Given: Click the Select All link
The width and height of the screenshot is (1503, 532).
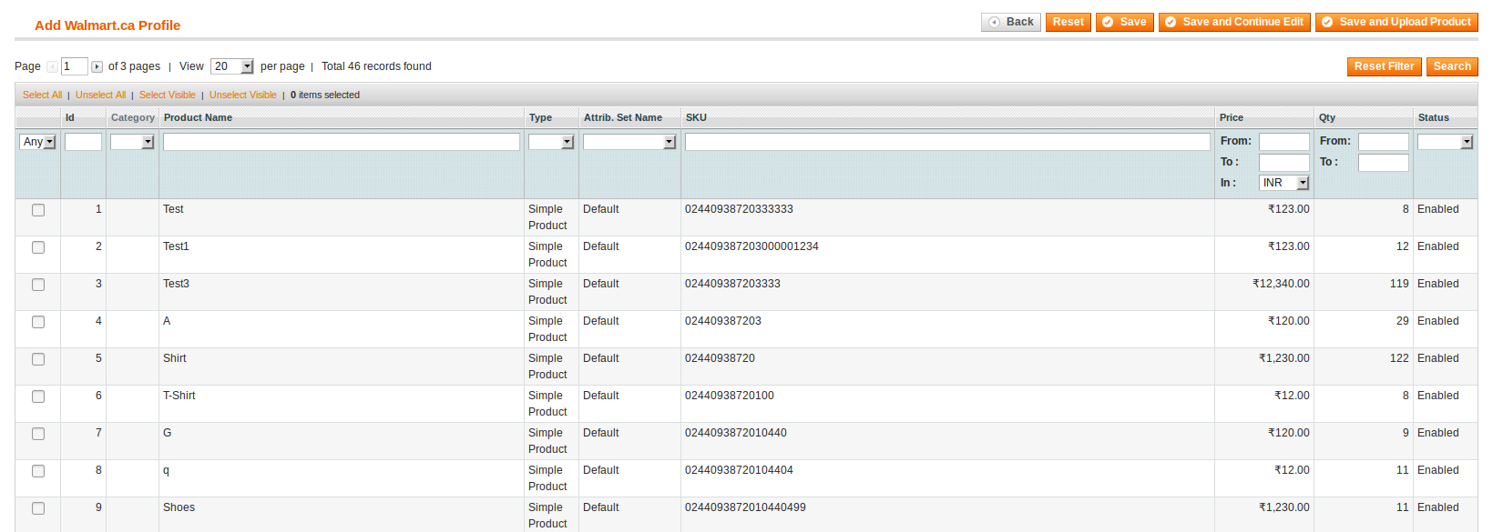Looking at the screenshot, I should (x=43, y=95).
